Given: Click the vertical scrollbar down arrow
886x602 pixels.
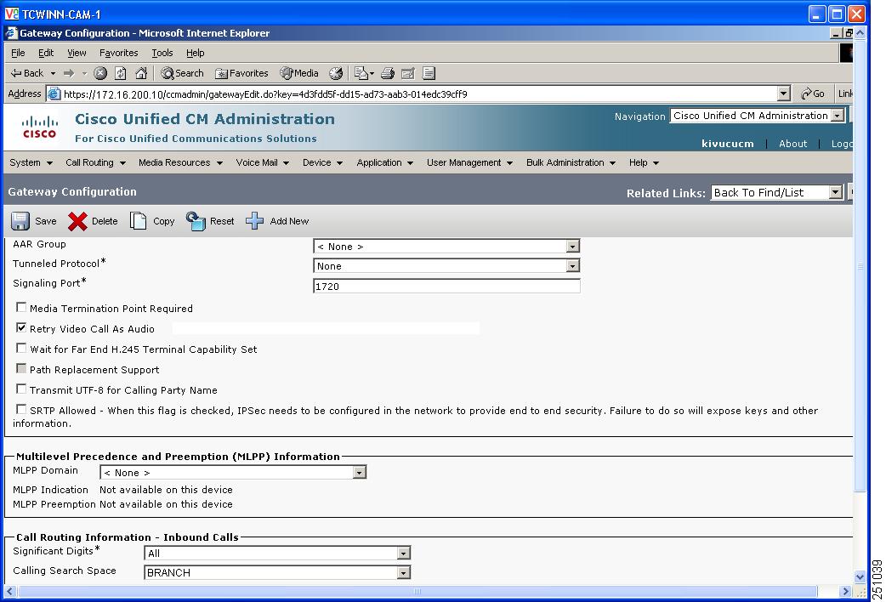Looking at the screenshot, I should click(860, 577).
